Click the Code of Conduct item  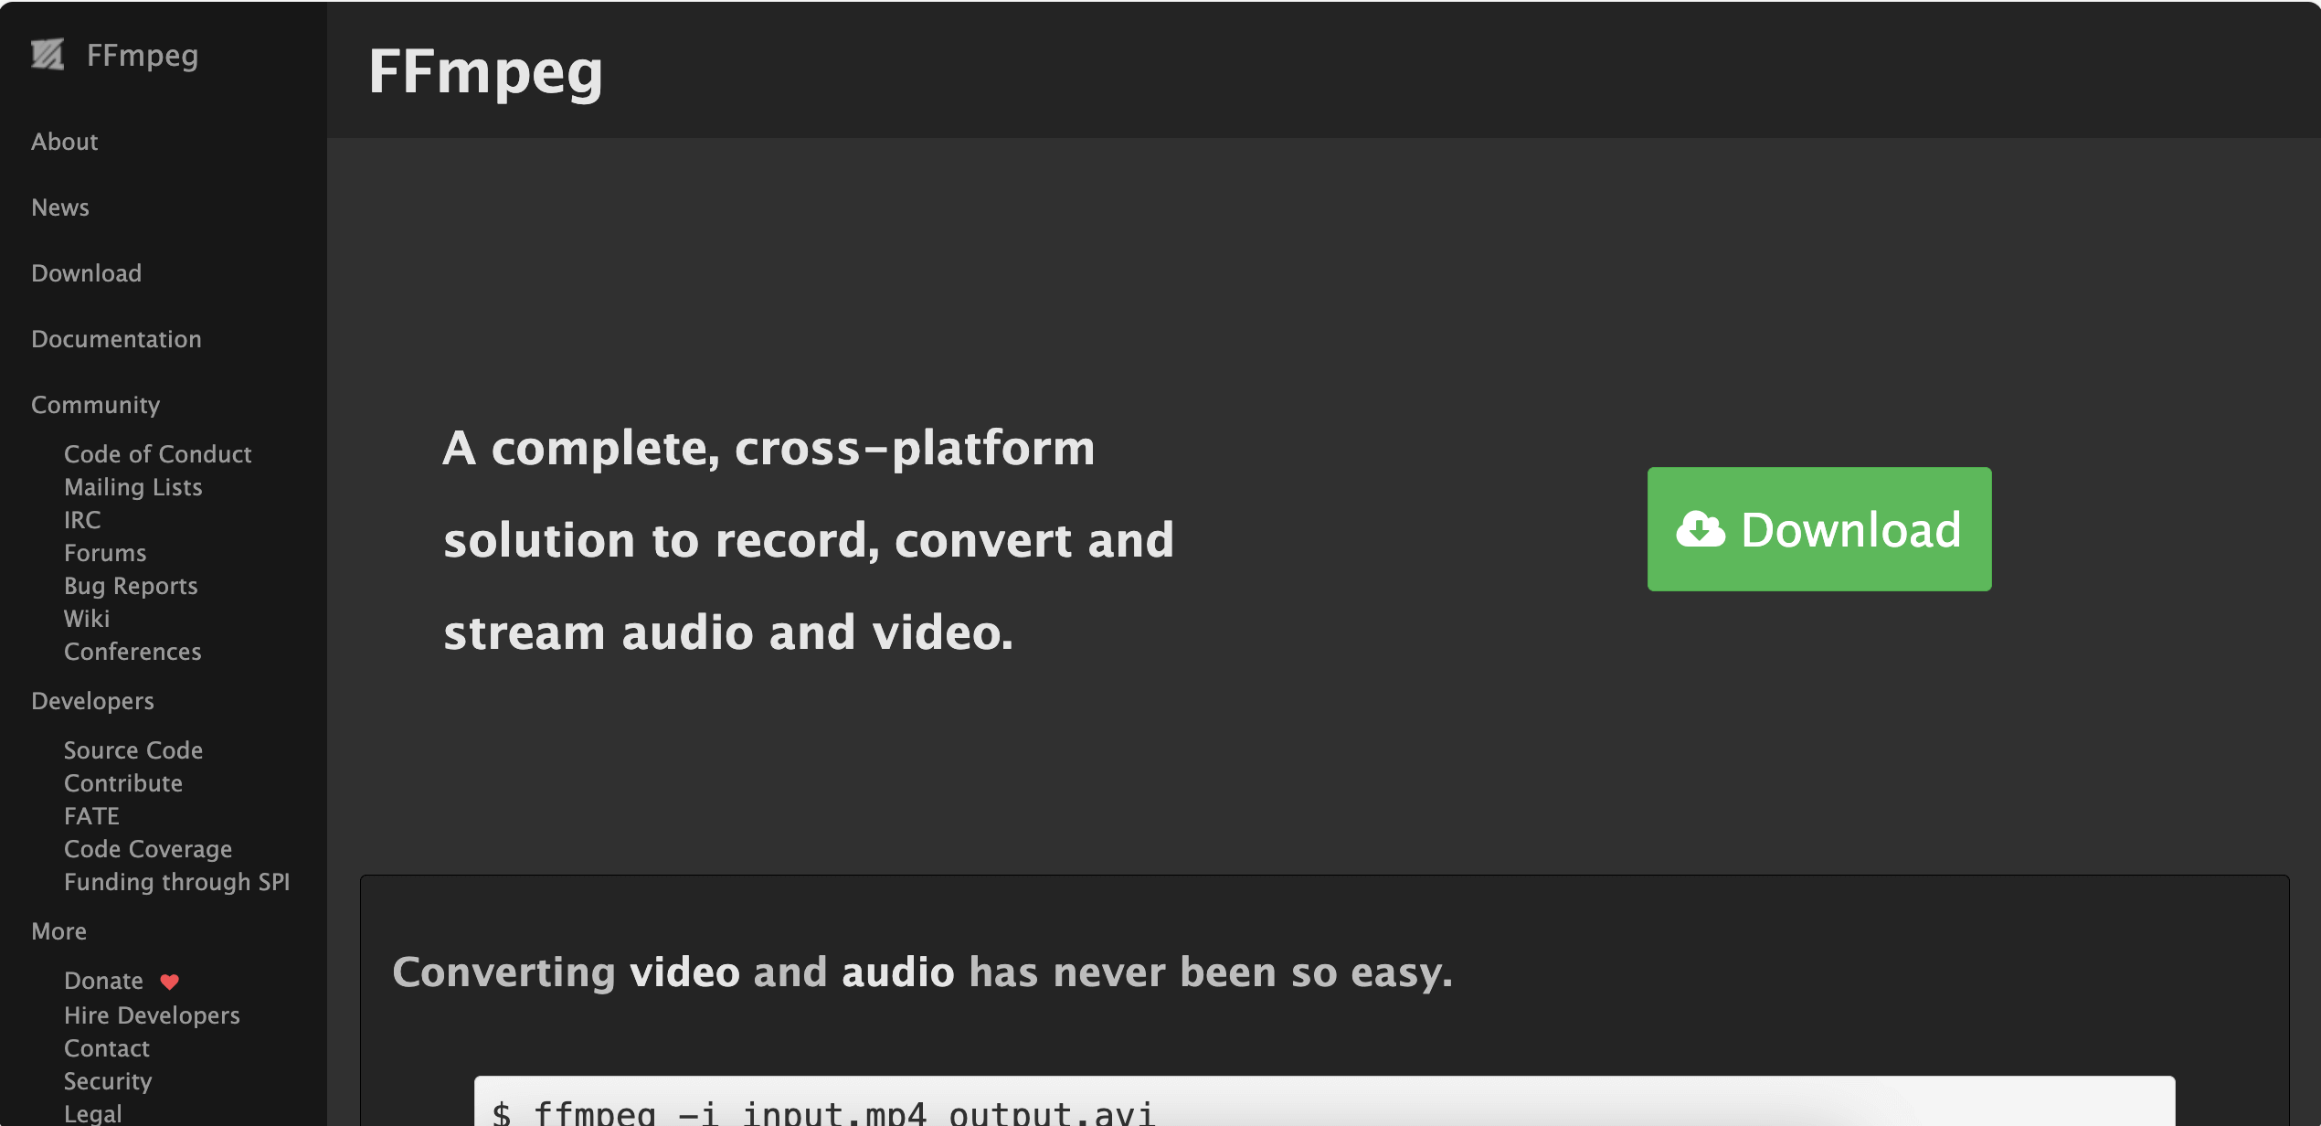tap(157, 454)
